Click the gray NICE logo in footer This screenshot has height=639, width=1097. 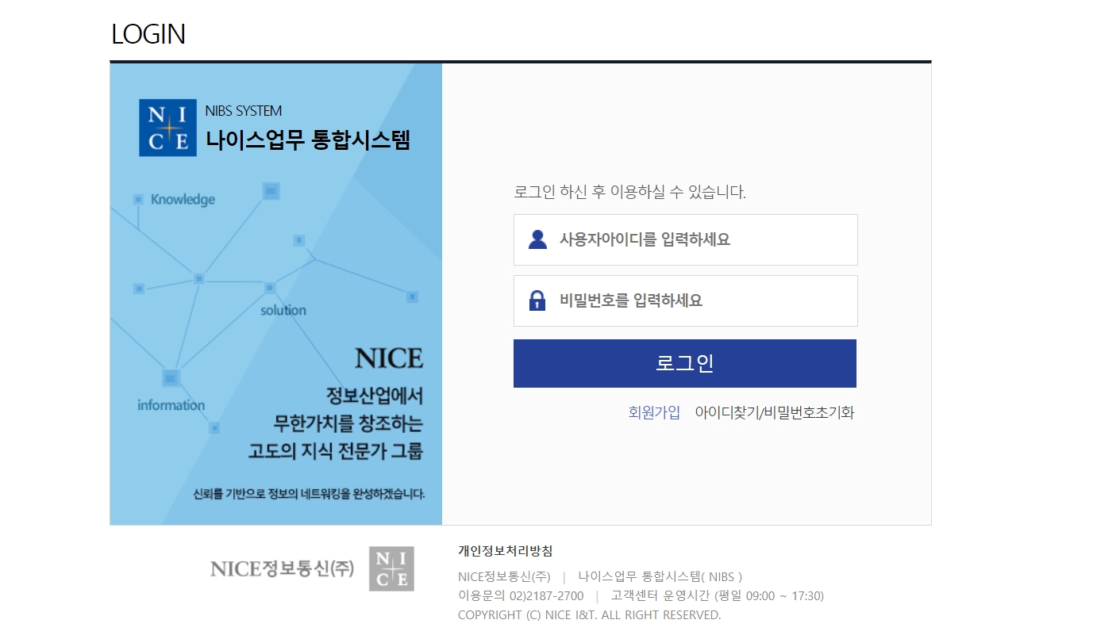click(x=391, y=568)
